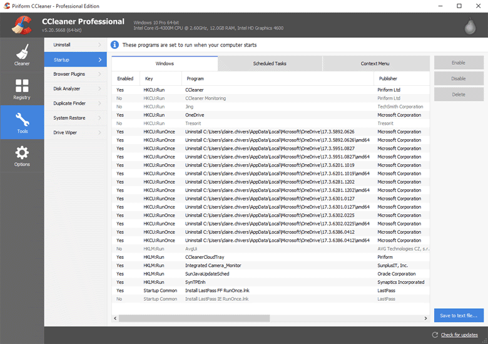Click the Enable button

[459, 63]
